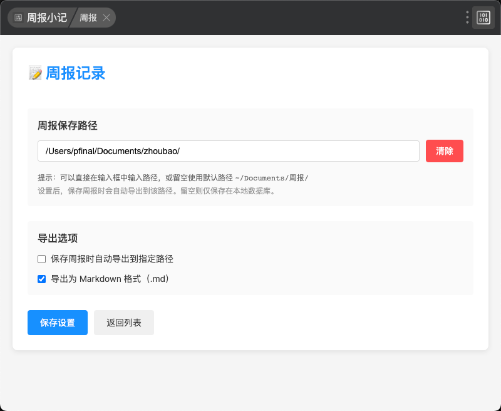Enable the 保存周报时自动导出到指定路径 checkbox
Screen dimensions: 501x411
click(42, 259)
